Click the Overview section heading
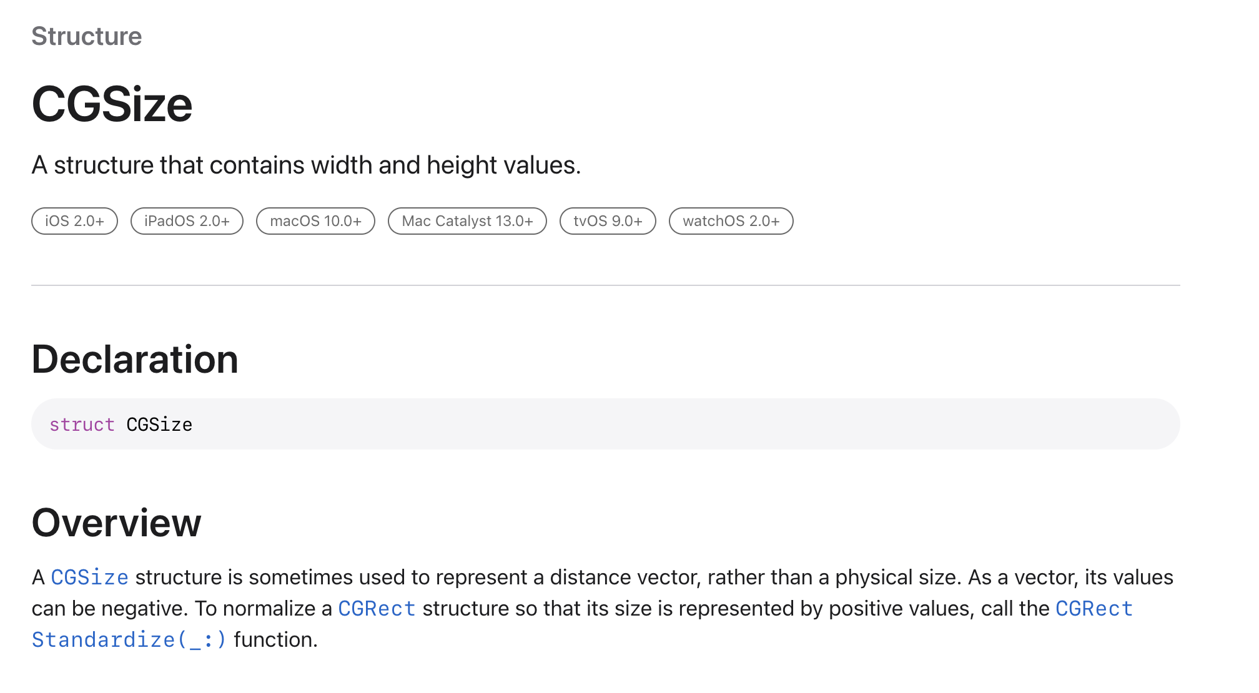 116,523
